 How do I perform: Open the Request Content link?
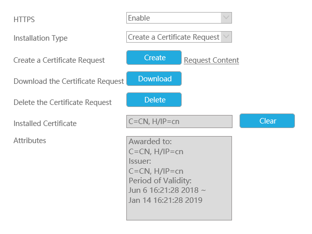(211, 60)
